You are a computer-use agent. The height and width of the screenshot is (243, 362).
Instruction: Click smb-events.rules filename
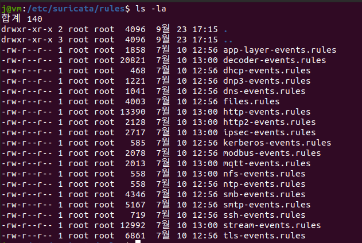coord(264,194)
